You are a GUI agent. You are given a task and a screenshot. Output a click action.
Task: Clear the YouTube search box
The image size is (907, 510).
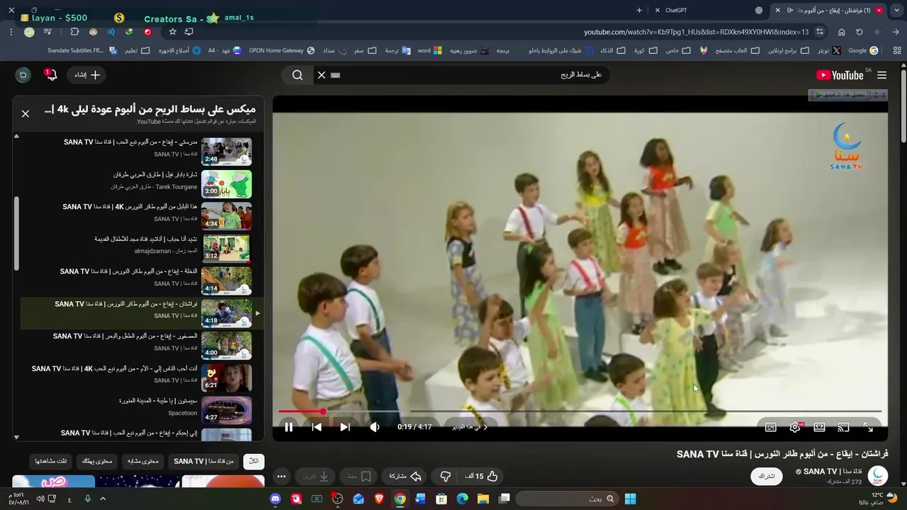coord(322,75)
